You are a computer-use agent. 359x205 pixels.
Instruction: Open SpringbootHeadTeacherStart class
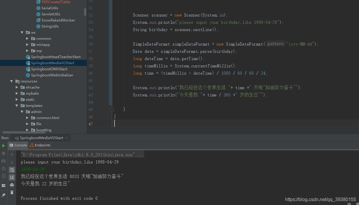(x=56, y=57)
